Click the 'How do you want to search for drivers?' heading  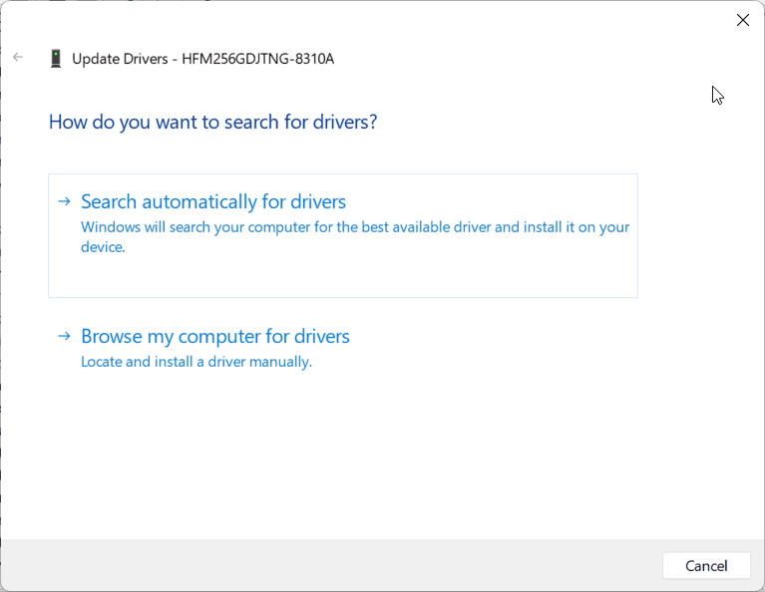click(x=212, y=122)
